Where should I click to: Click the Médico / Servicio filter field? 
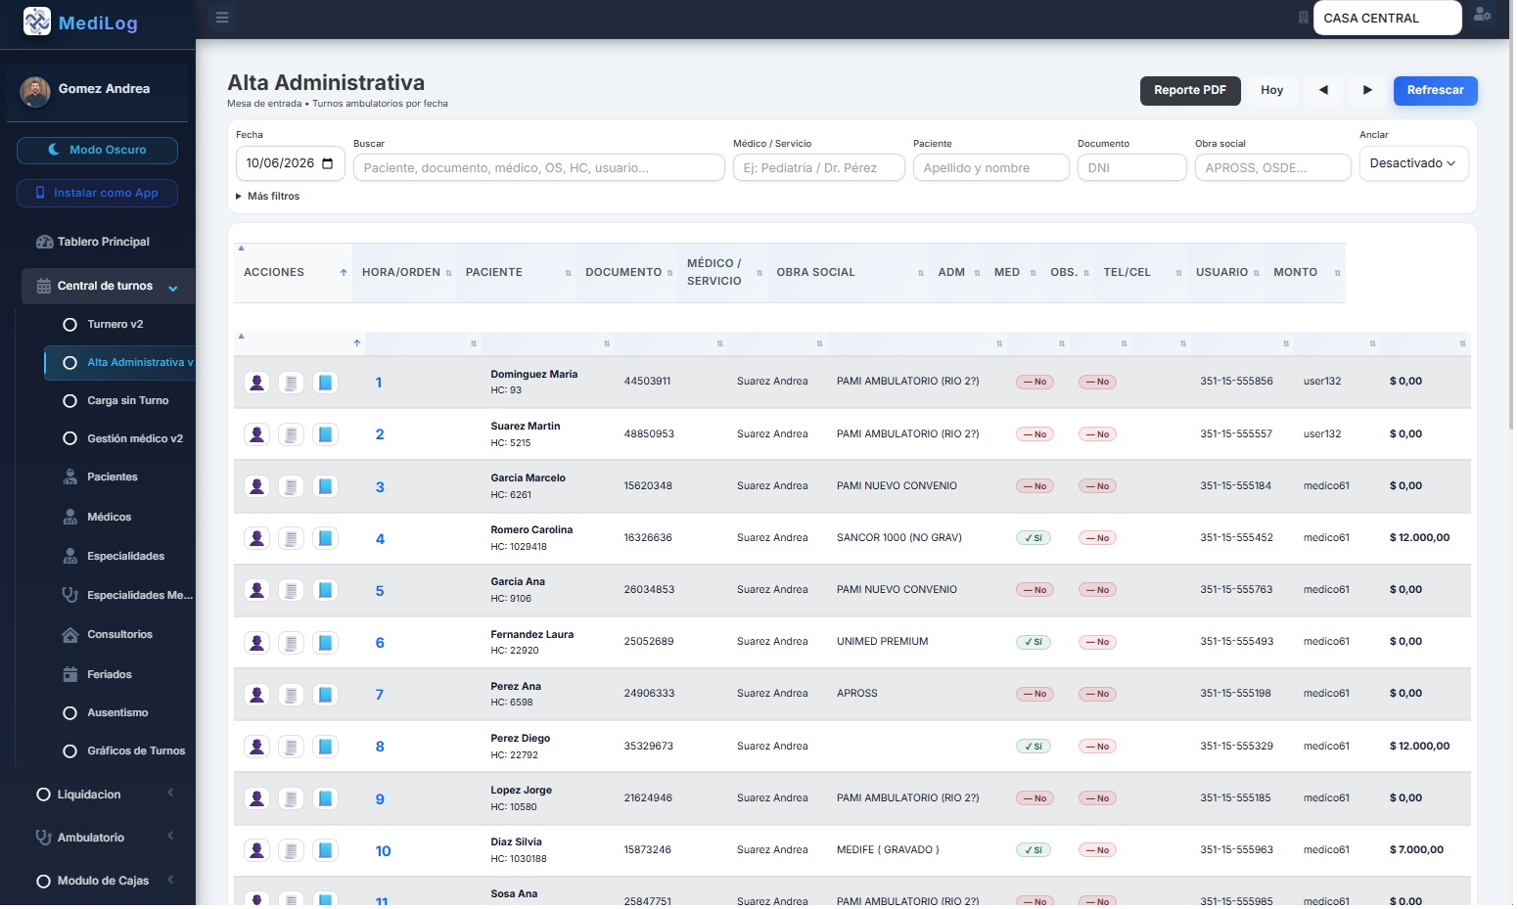click(818, 168)
